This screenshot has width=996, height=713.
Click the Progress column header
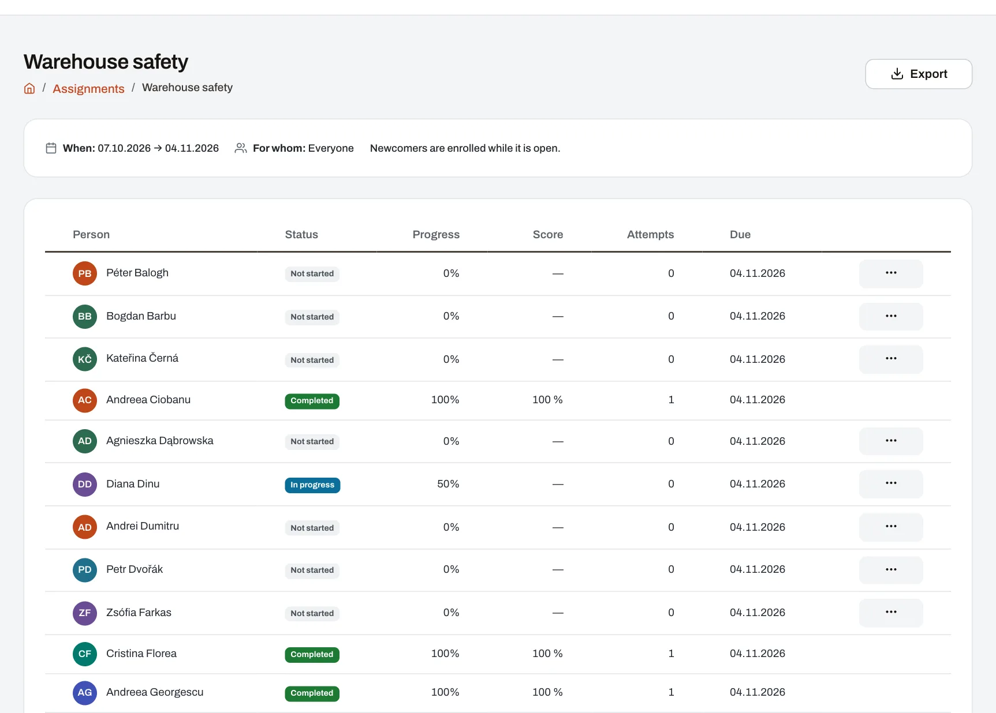pyautogui.click(x=436, y=234)
